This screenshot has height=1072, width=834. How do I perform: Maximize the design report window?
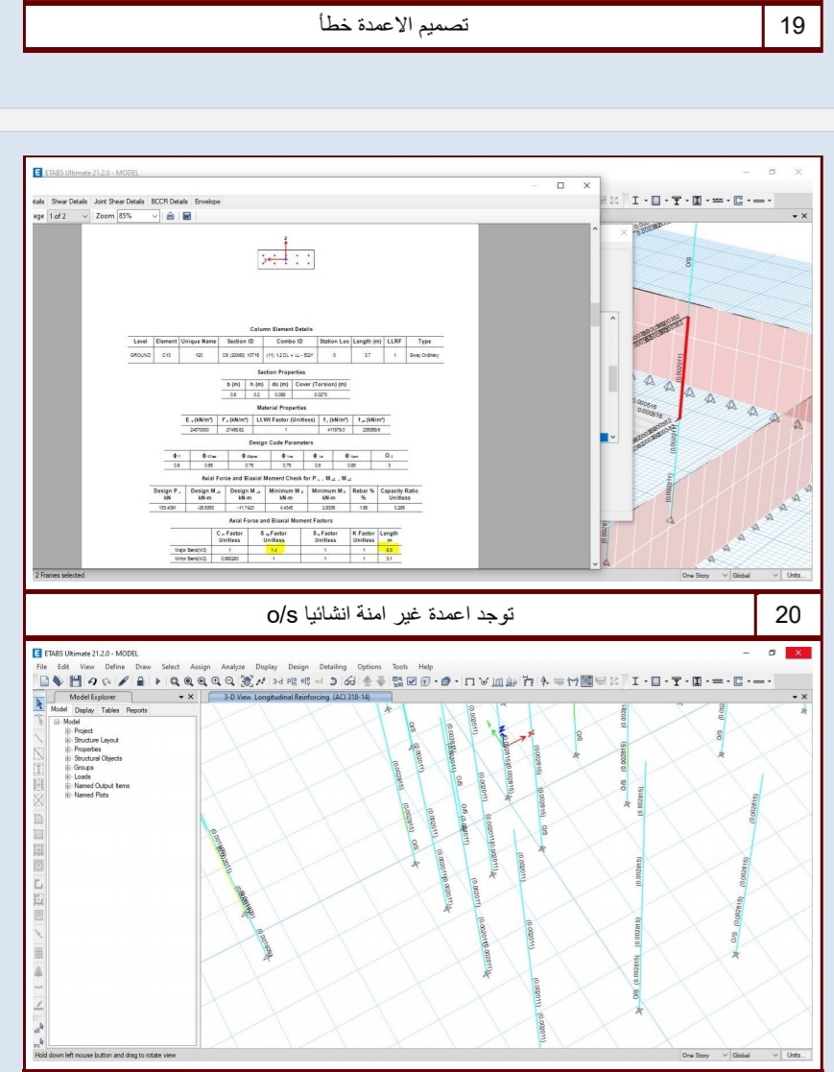[560, 185]
